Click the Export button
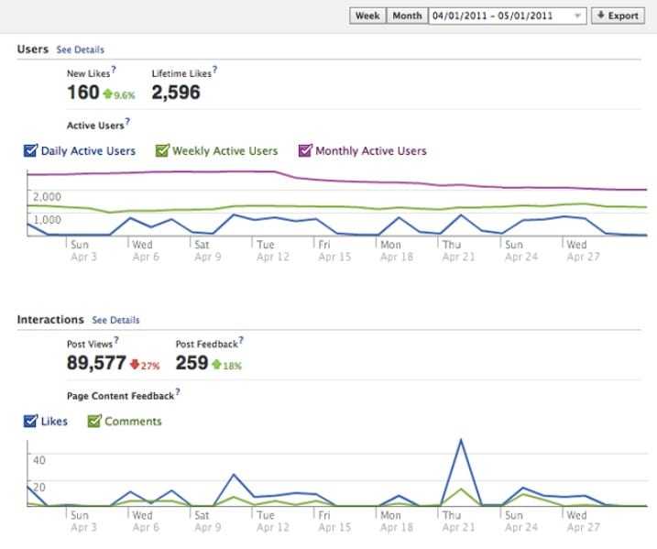 [615, 16]
